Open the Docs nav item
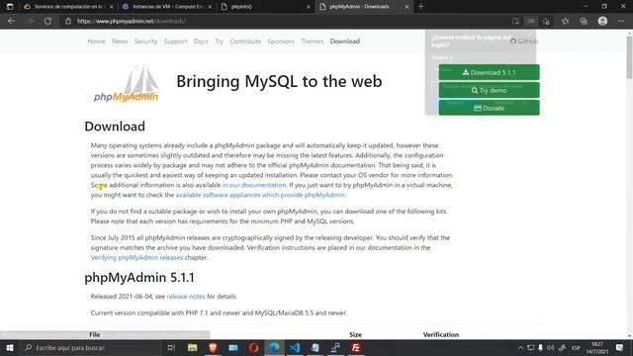Screen dimensions: 633x356 pos(201,42)
